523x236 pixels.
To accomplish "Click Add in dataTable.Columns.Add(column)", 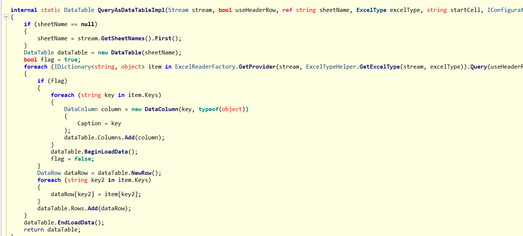I will point(129,138).
